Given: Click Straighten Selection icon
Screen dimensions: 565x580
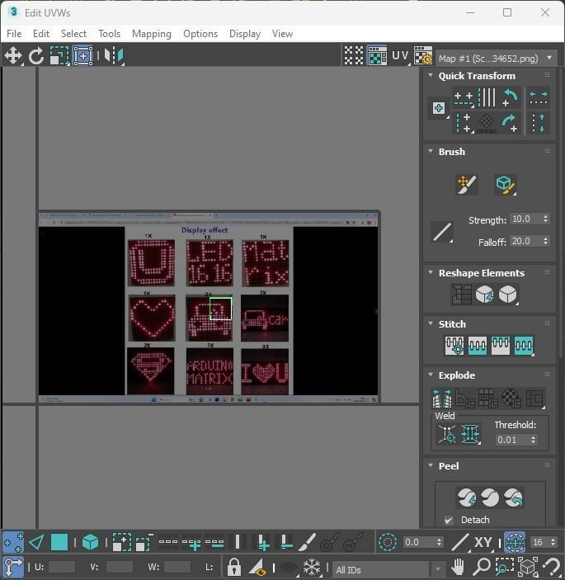Looking at the screenshot, I should pos(461,295).
